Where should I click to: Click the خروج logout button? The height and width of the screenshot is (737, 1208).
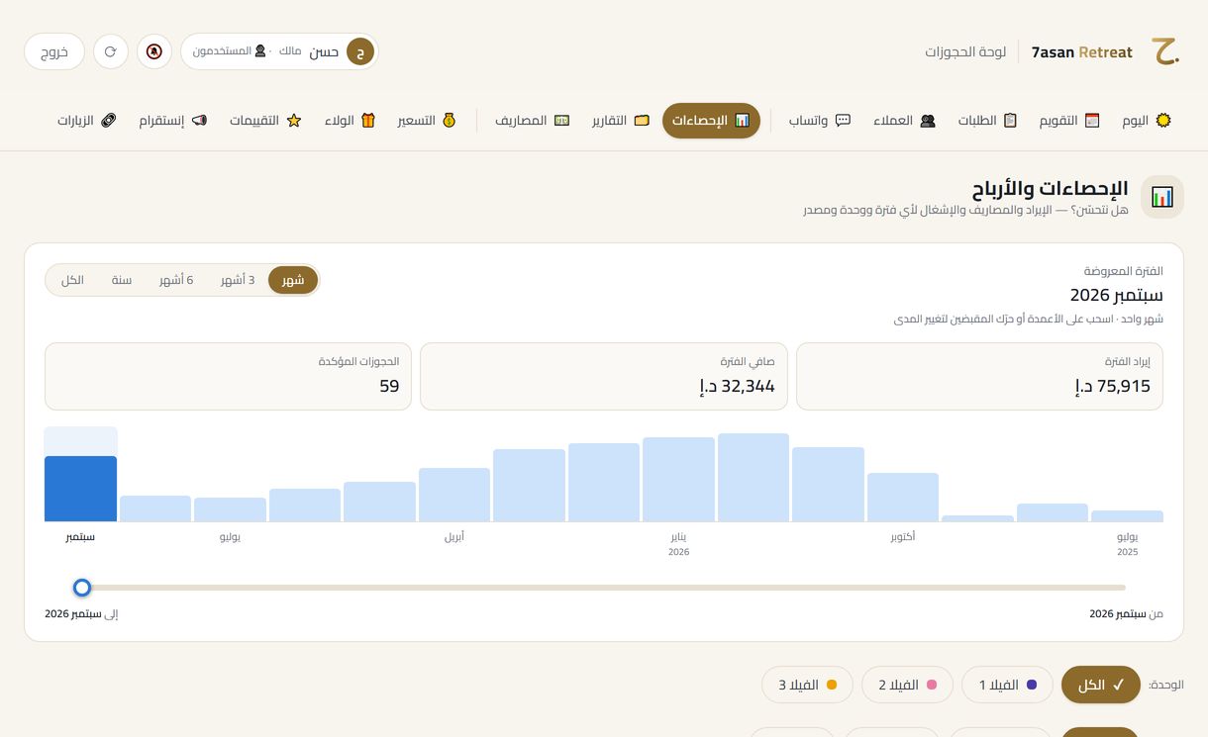coord(53,51)
